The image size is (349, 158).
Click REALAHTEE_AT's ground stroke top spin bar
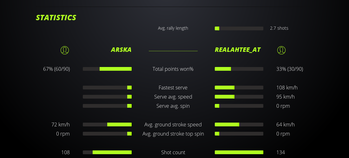coord(239,134)
